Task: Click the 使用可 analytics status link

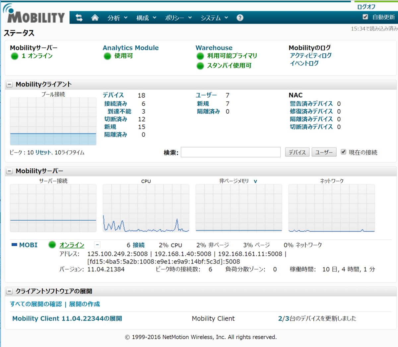Action: (124, 56)
